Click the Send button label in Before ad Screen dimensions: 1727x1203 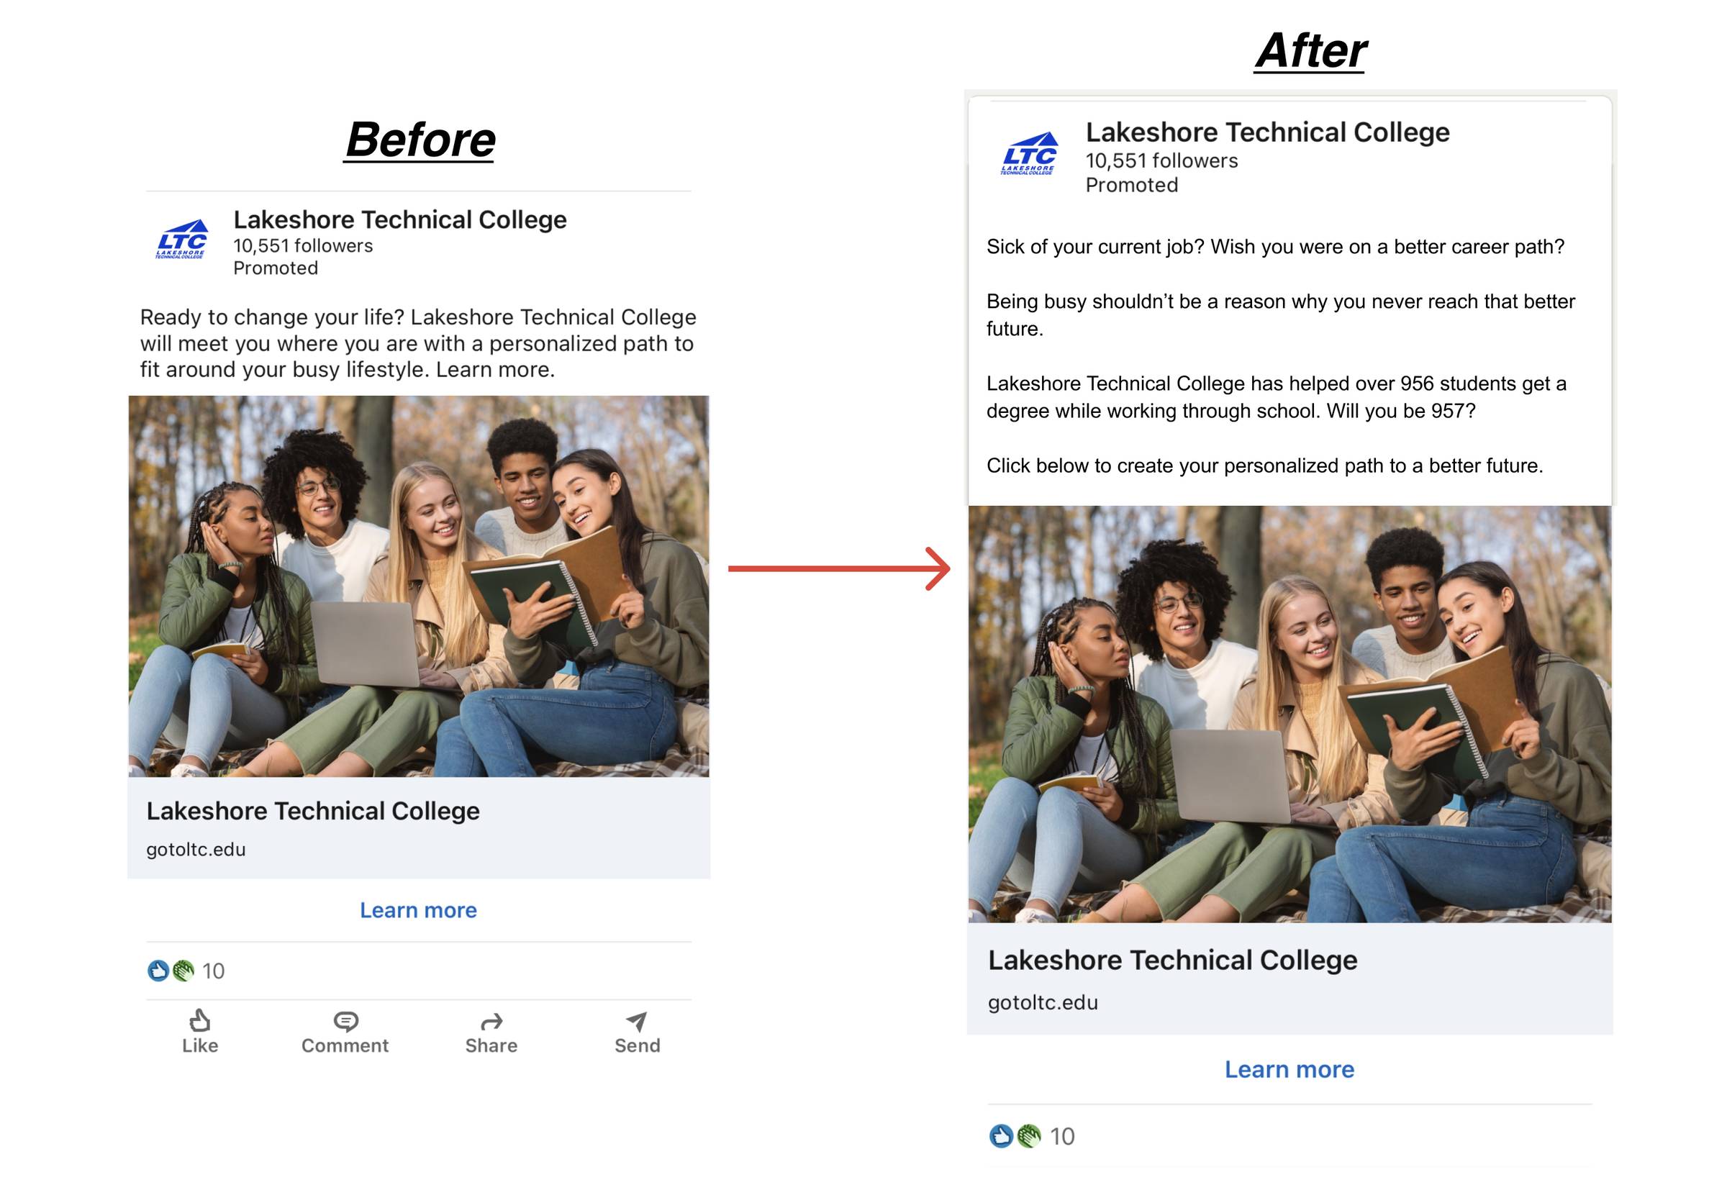pos(637,1045)
